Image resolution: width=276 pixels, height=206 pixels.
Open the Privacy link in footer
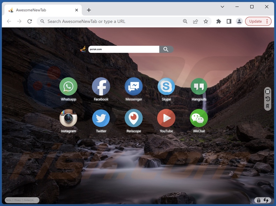(x=17, y=200)
